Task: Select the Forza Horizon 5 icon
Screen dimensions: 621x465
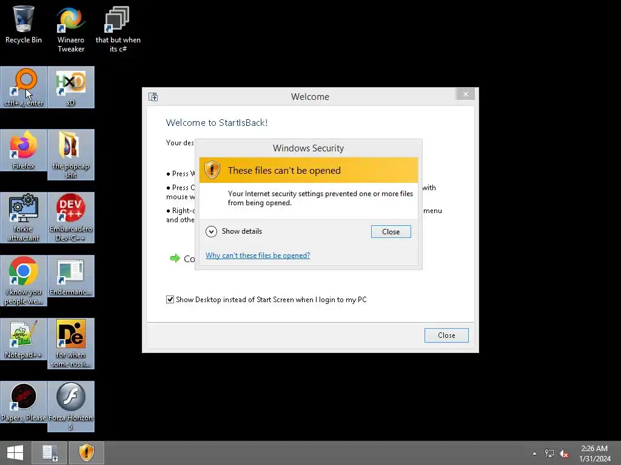Action: click(x=71, y=406)
